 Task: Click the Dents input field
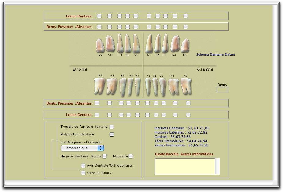pyautogui.click(x=222, y=89)
